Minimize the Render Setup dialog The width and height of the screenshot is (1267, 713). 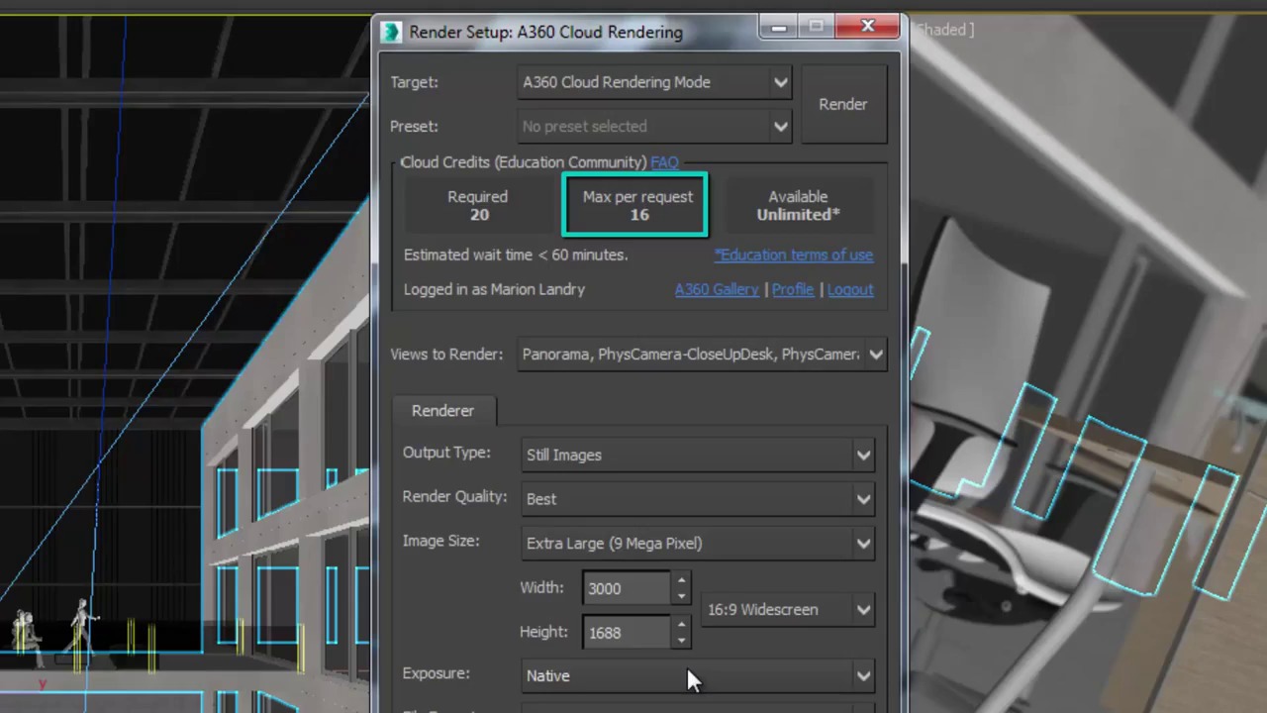(778, 27)
